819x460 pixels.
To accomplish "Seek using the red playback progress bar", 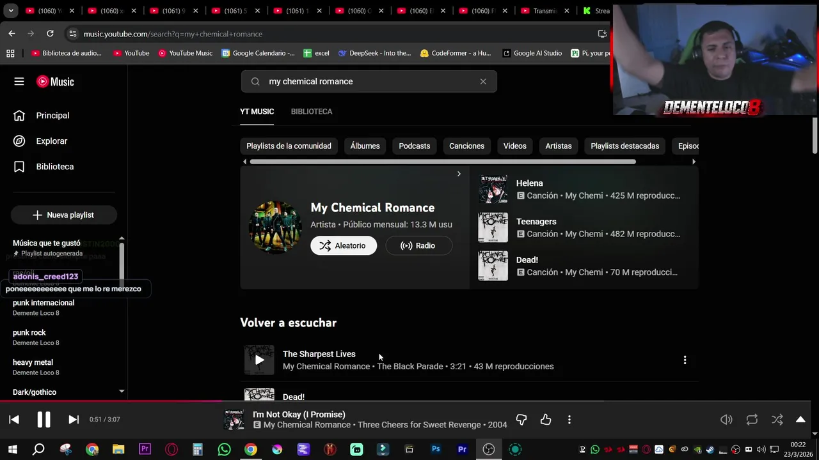I will [x=405, y=402].
